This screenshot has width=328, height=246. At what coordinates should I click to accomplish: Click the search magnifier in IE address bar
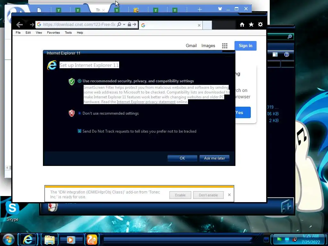119,24
